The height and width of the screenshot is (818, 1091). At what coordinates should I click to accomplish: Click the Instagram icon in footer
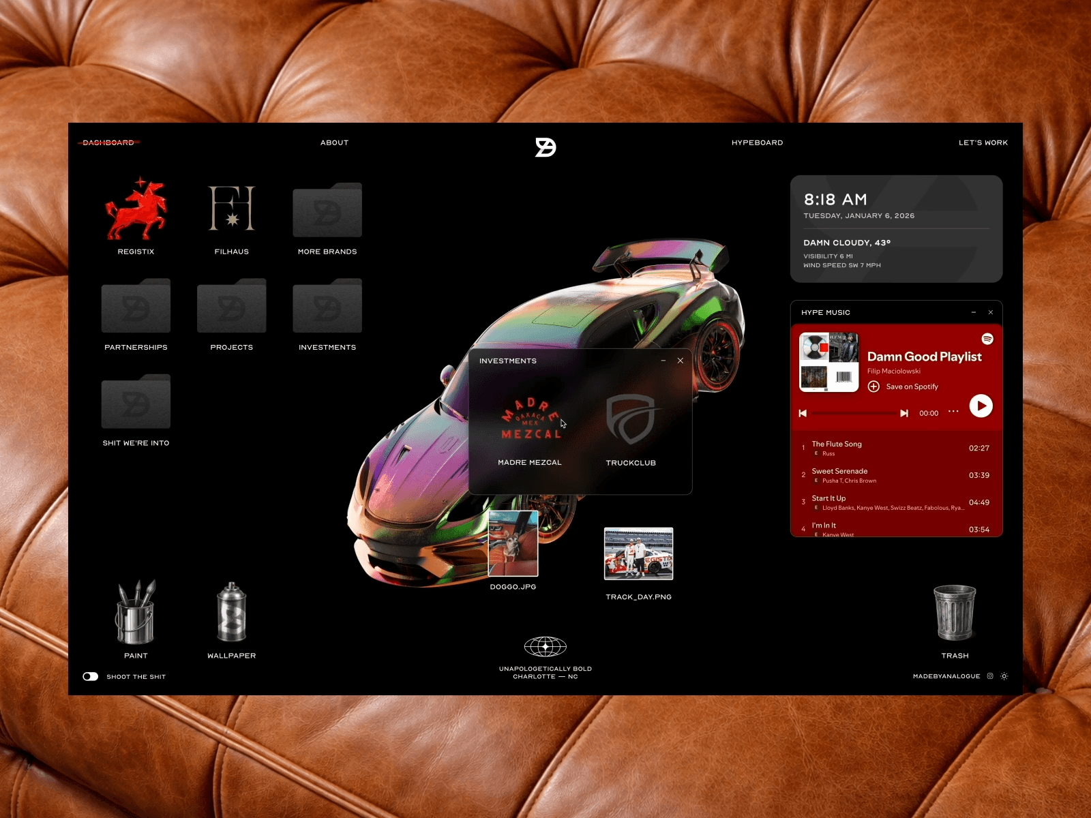pyautogui.click(x=990, y=676)
